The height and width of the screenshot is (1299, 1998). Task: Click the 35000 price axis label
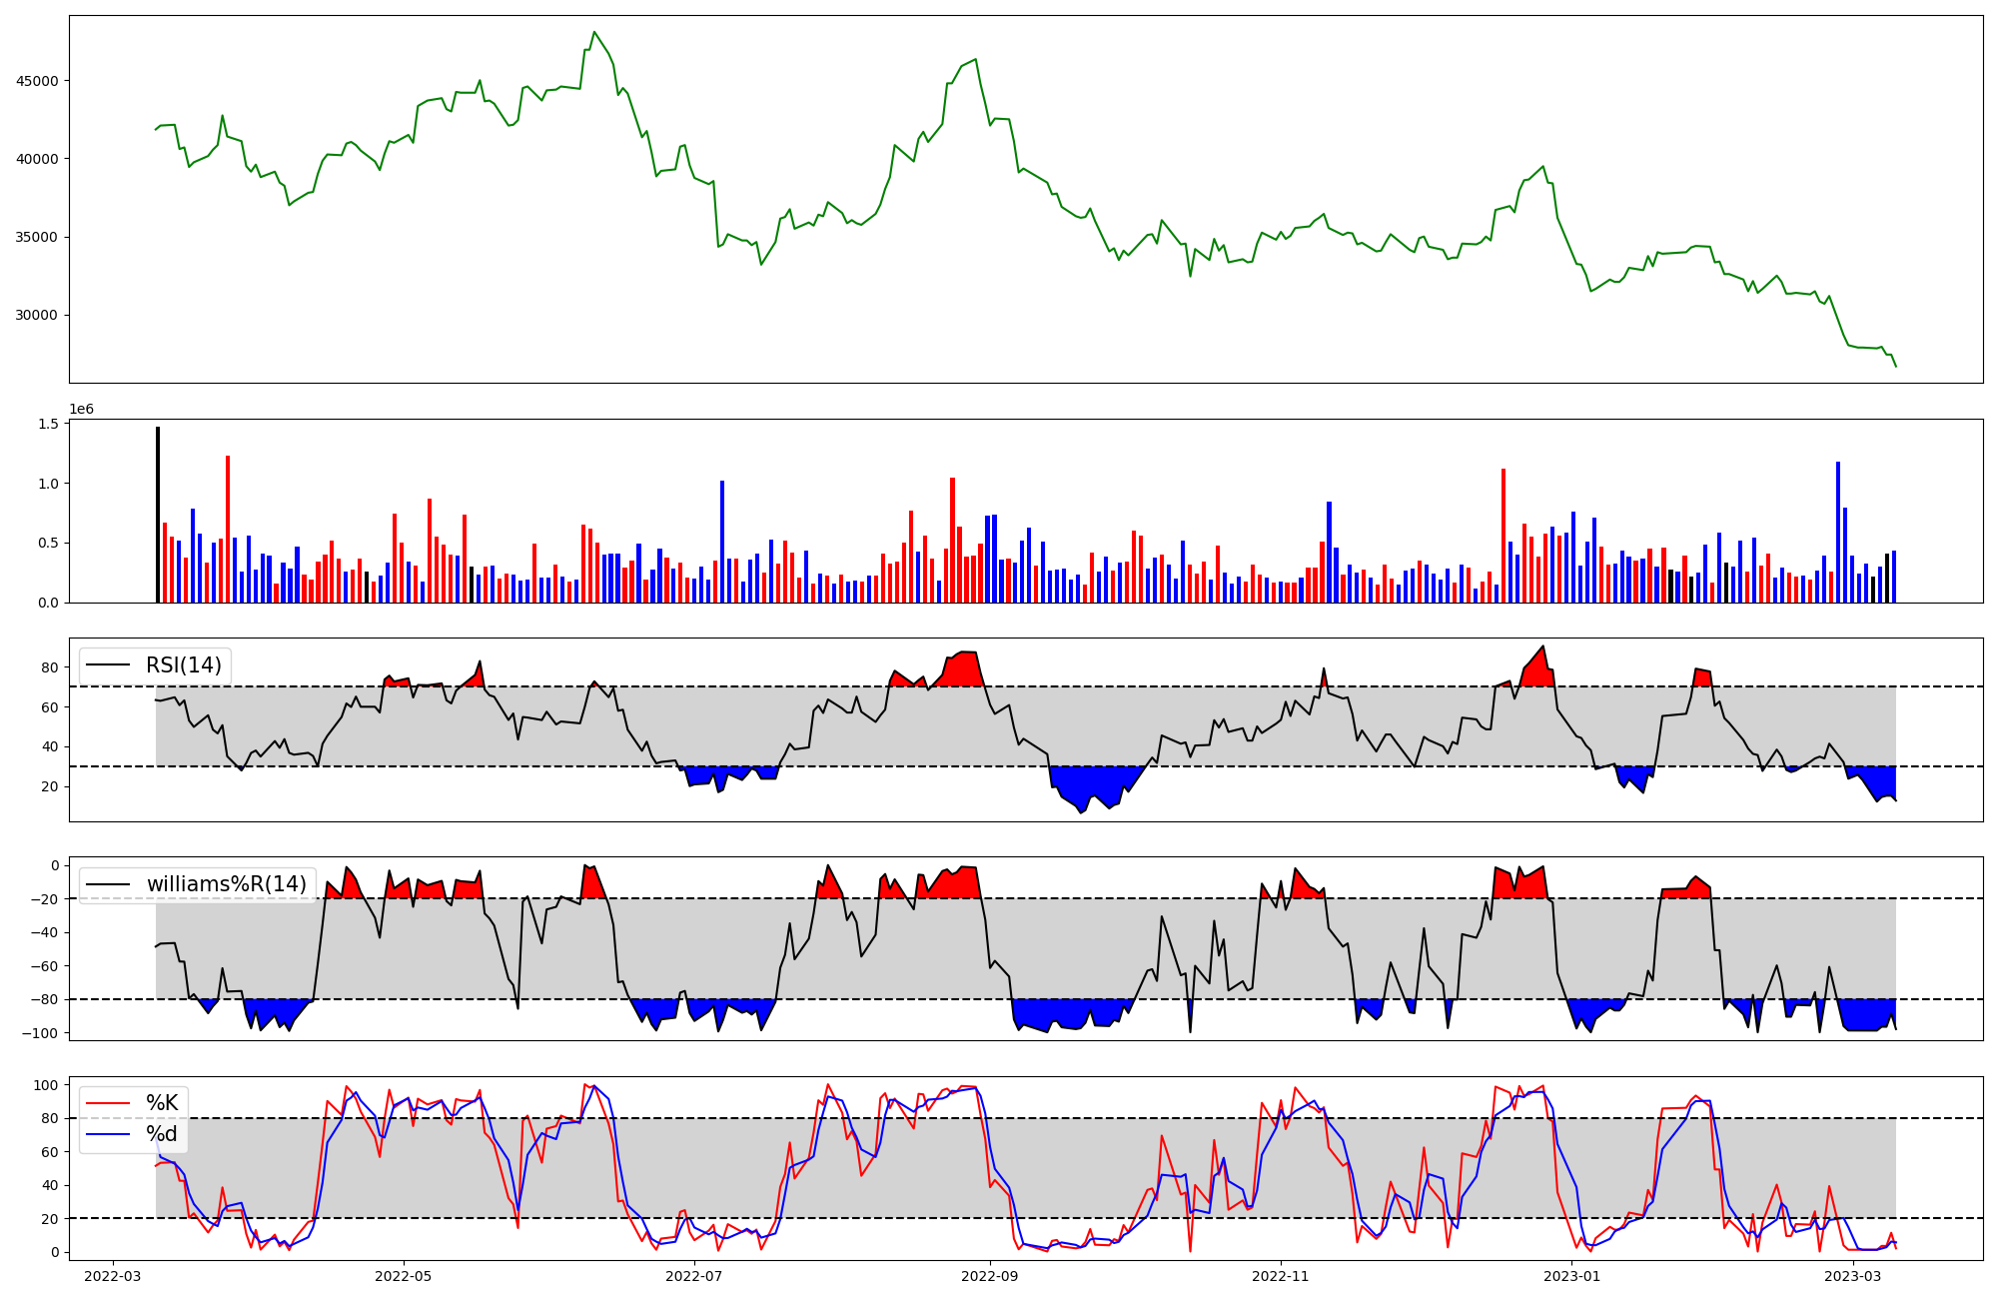tap(37, 238)
